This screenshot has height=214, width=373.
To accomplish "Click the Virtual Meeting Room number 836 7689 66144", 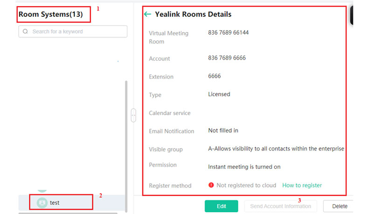I will [x=228, y=33].
